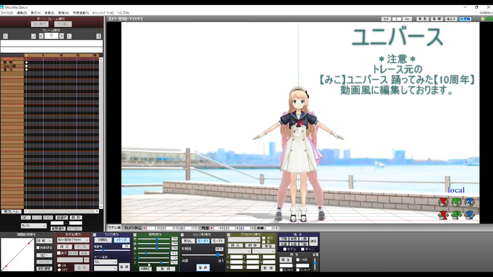Open lower bone follow dropdown in camera panel
The image size is (493, 277).
click(105, 268)
